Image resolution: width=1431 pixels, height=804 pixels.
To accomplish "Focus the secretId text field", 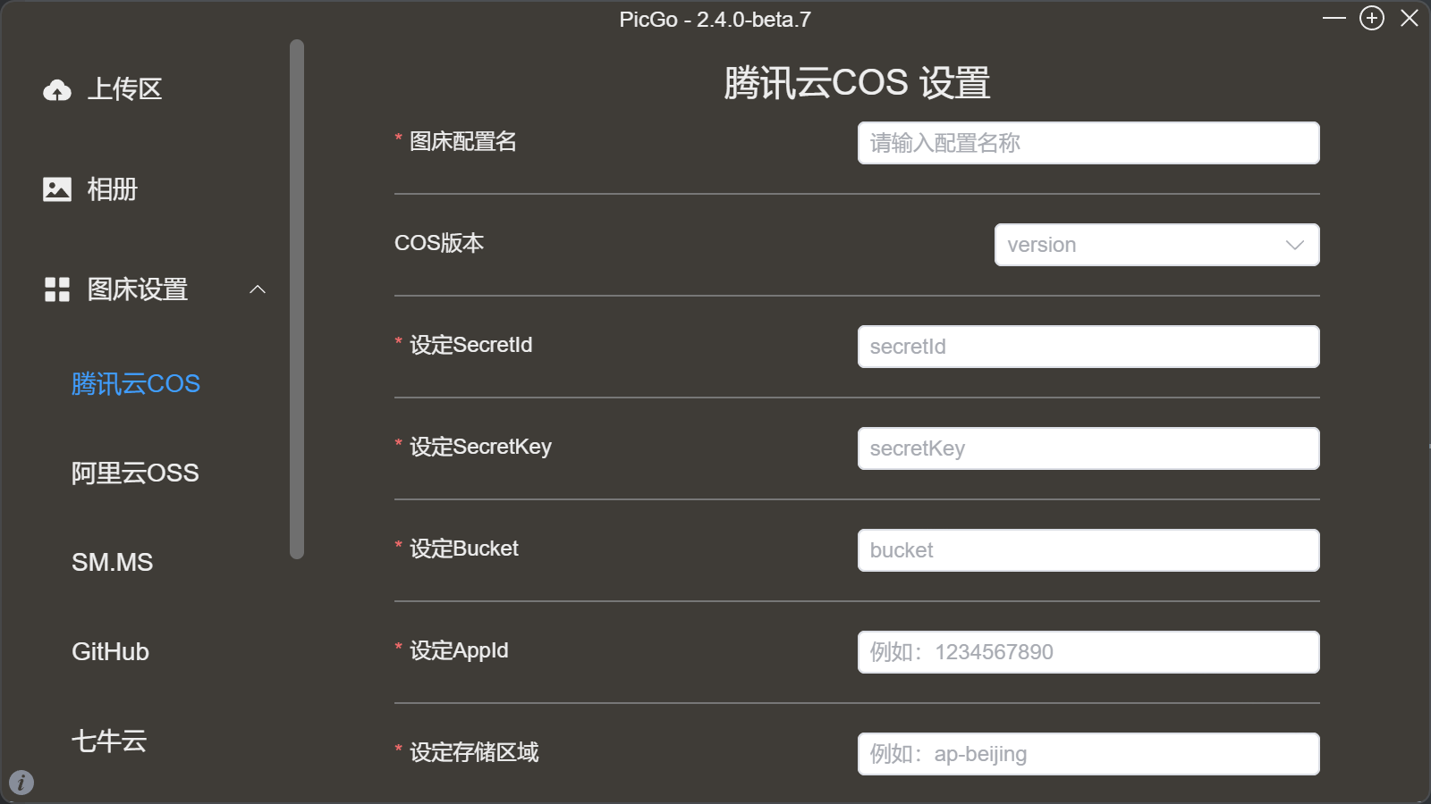I will pyautogui.click(x=1088, y=347).
